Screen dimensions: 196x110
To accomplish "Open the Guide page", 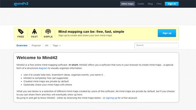I will tap(141, 4).
